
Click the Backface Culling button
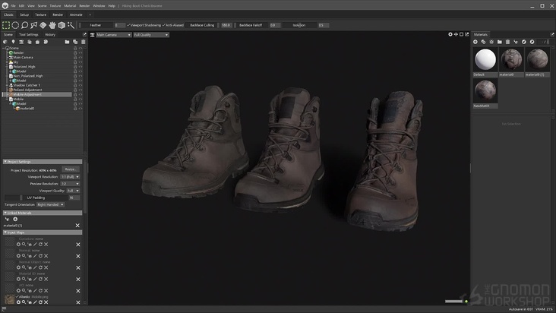coord(202,25)
